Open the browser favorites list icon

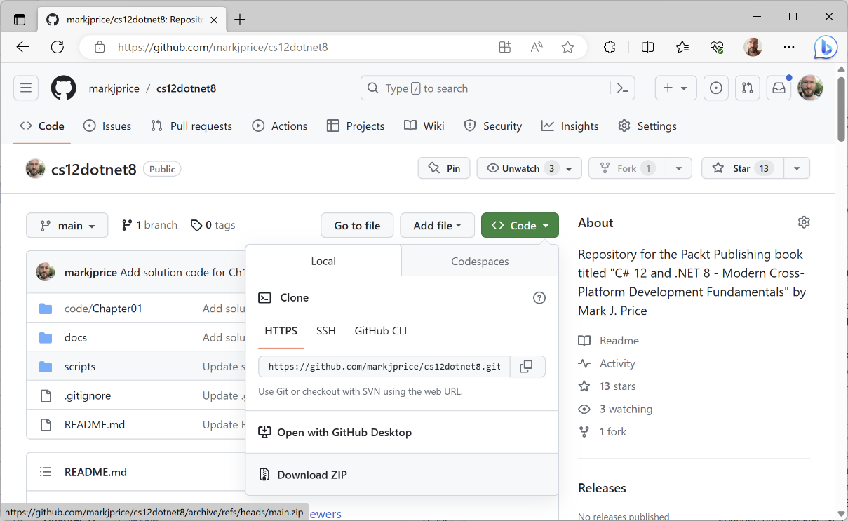pos(682,47)
